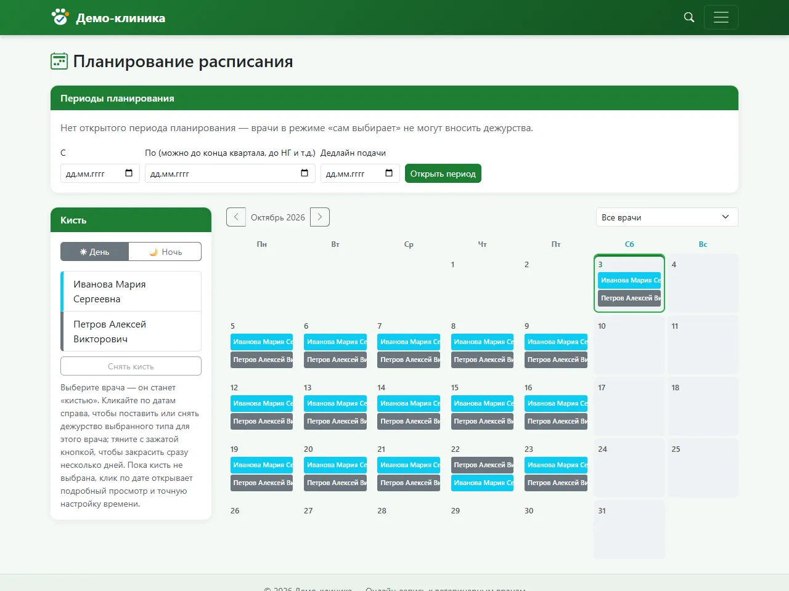The height and width of the screenshot is (591, 789).
Task: Select the October 24 day cell
Action: [629, 468]
